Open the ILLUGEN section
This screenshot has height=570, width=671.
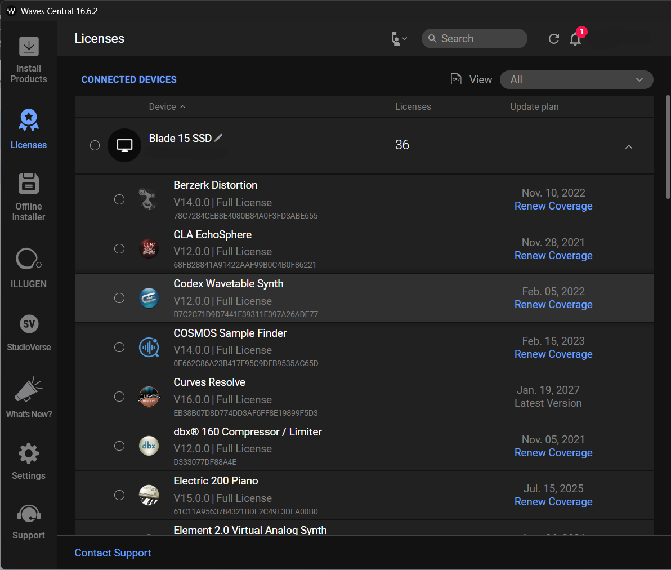tap(28, 268)
